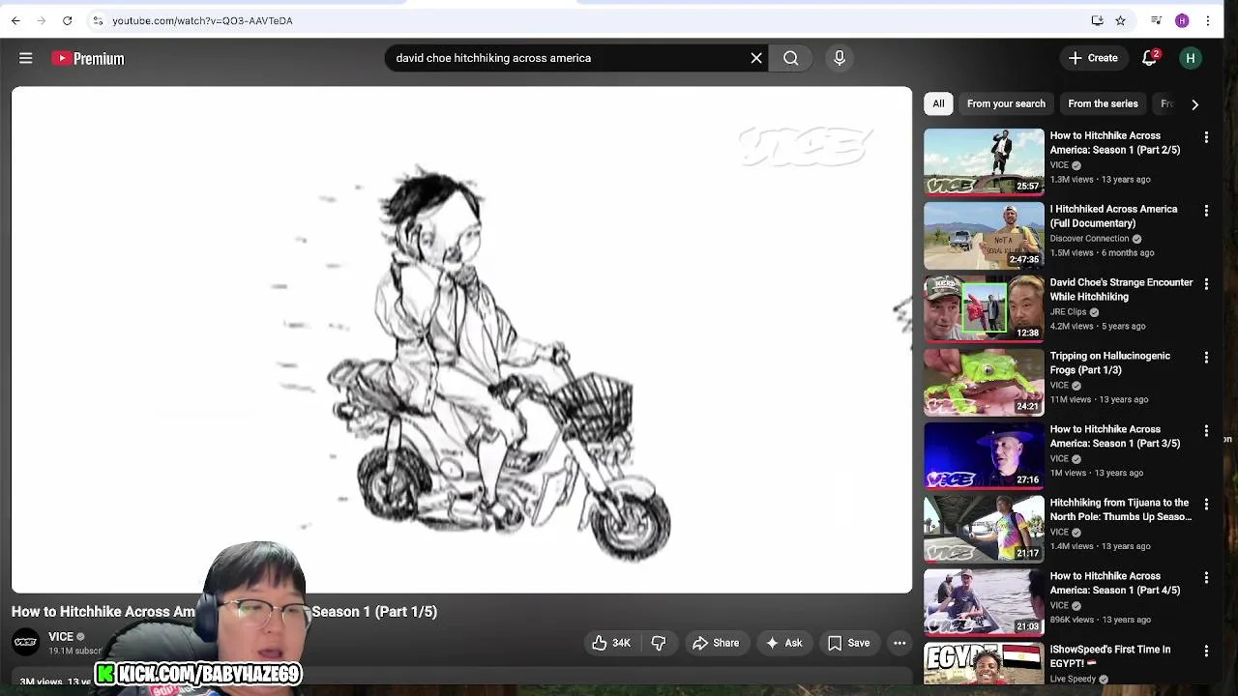Select the From your search chip
This screenshot has height=696, width=1238.
[x=1006, y=103]
